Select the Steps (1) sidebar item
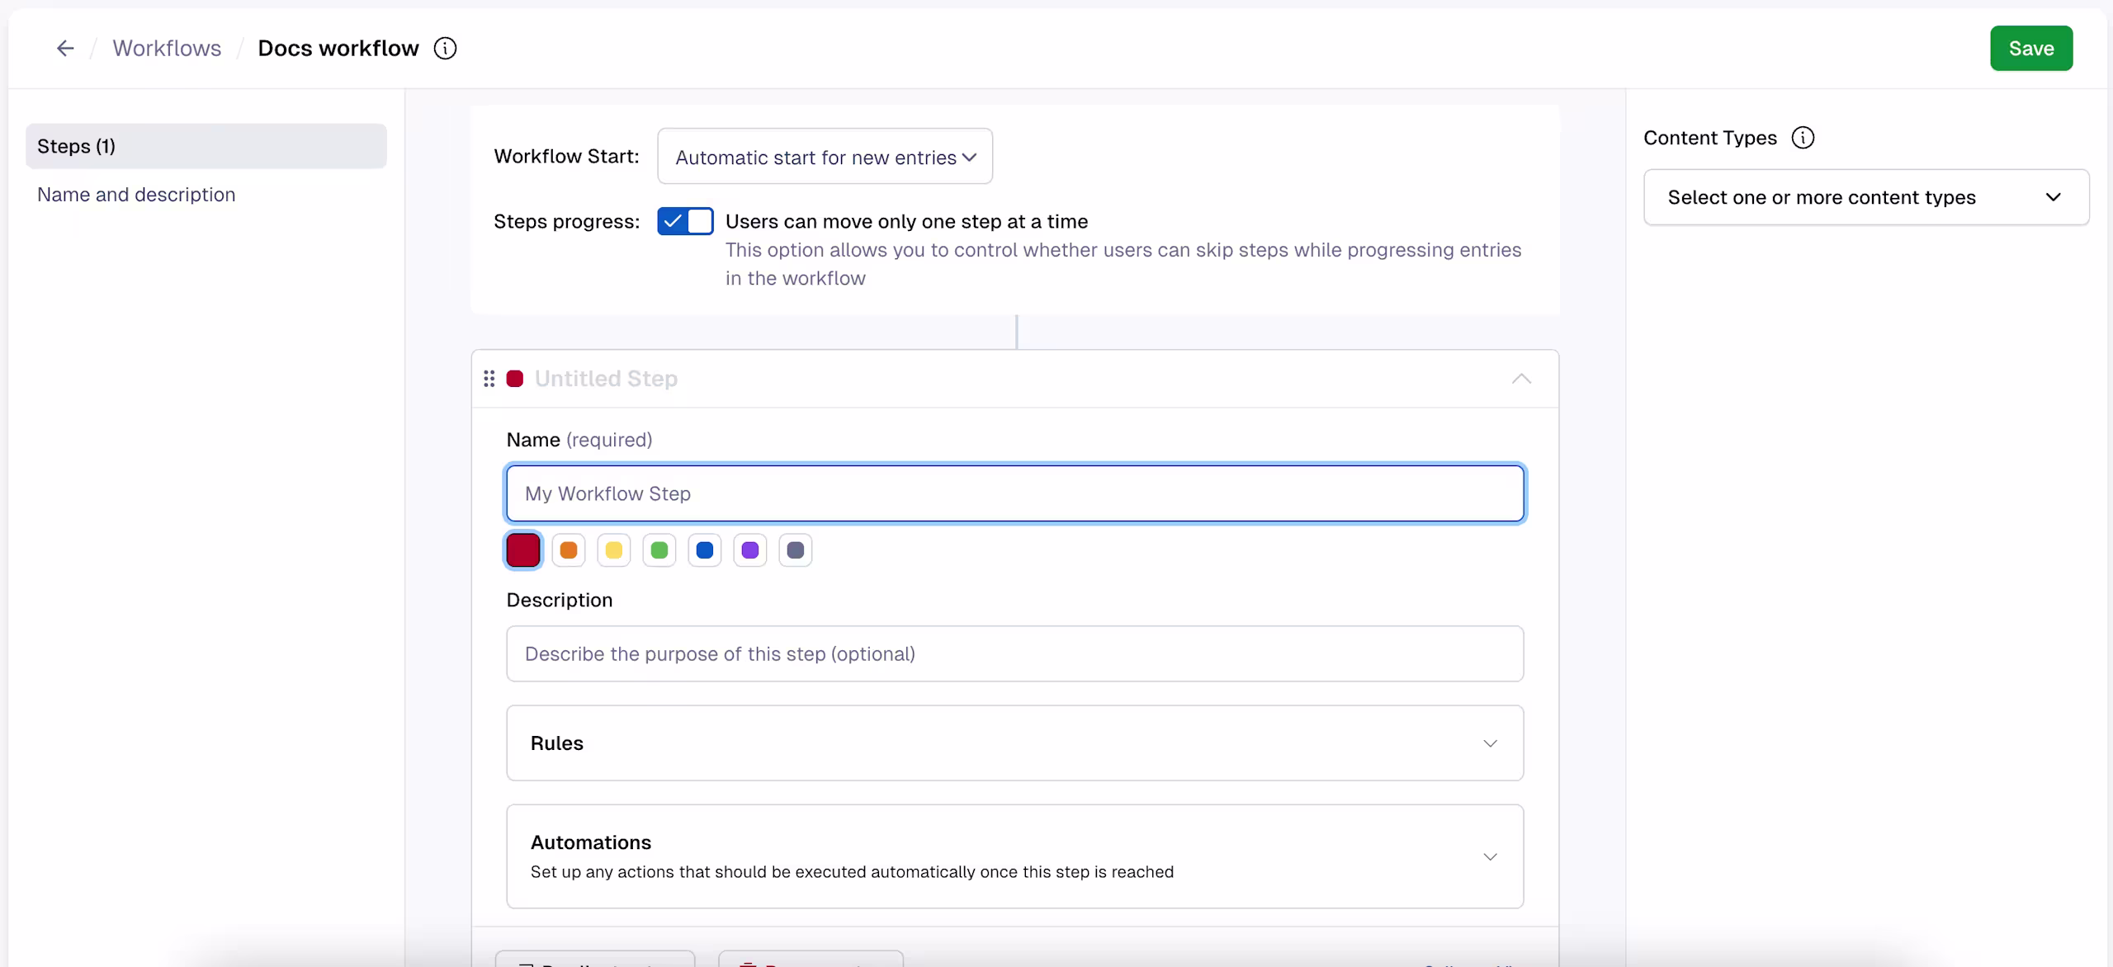 coord(206,146)
